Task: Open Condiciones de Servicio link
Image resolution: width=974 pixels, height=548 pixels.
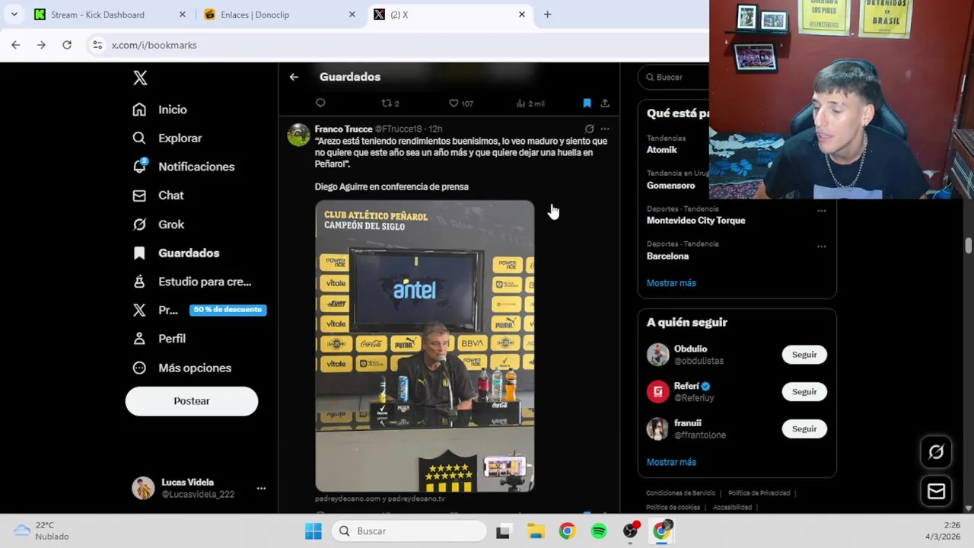Action: pyautogui.click(x=680, y=493)
